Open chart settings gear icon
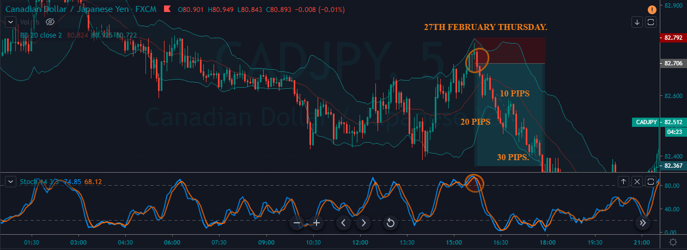This screenshot has width=687, height=250. [673, 242]
